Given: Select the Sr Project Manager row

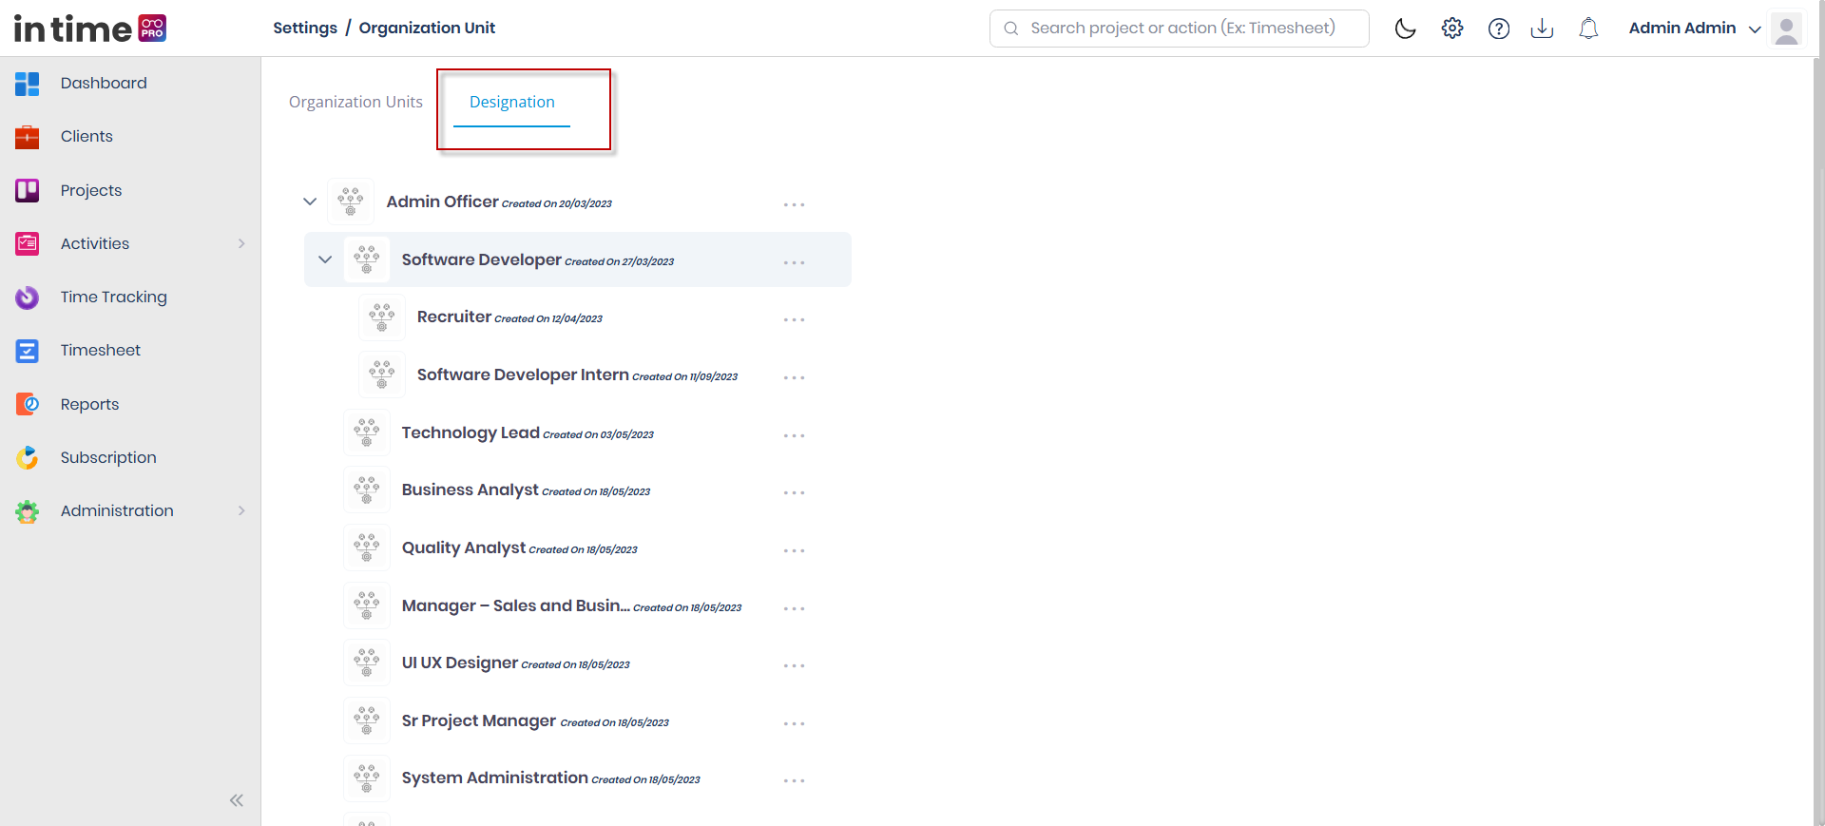Looking at the screenshot, I should click(x=578, y=720).
